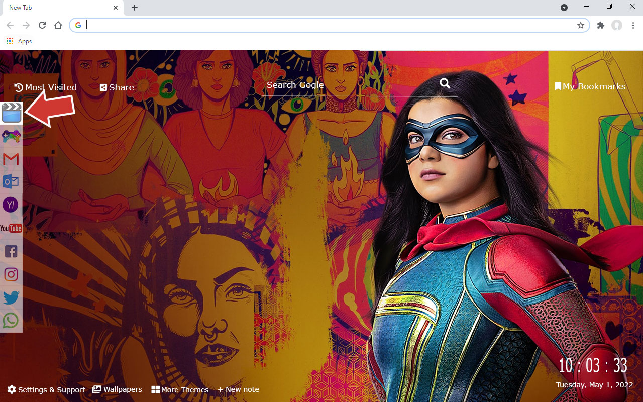Open the tab search dropdown arrow

(x=564, y=8)
